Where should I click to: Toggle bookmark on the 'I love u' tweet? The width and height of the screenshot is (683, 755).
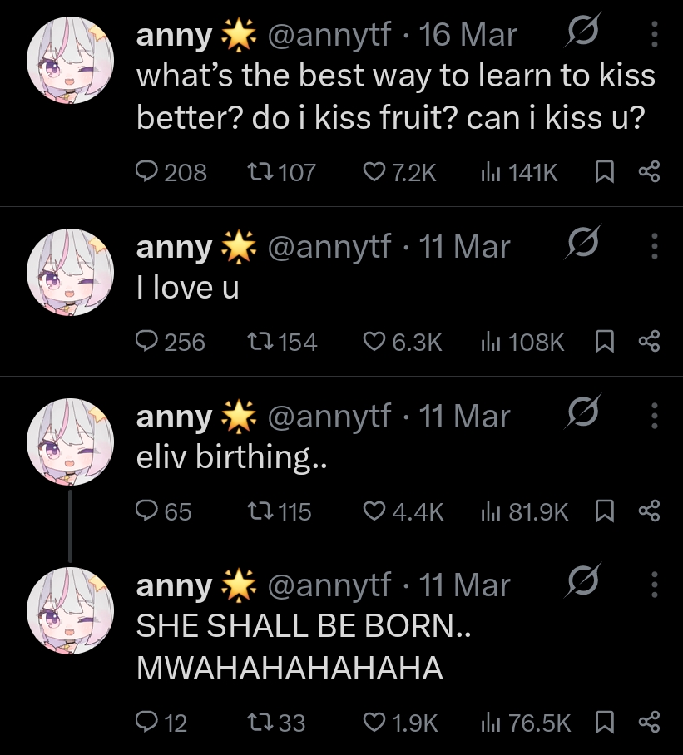pos(605,342)
